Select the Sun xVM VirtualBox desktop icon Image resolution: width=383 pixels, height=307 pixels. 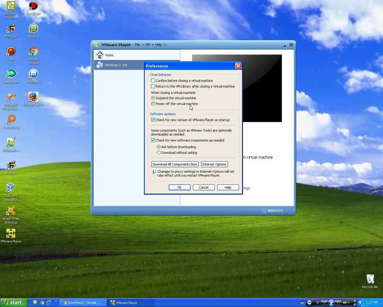coord(11,192)
